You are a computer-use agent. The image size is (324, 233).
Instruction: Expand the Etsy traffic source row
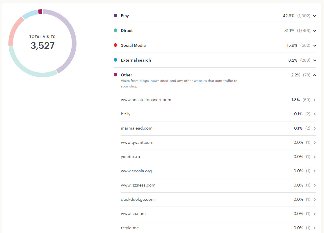(314, 16)
